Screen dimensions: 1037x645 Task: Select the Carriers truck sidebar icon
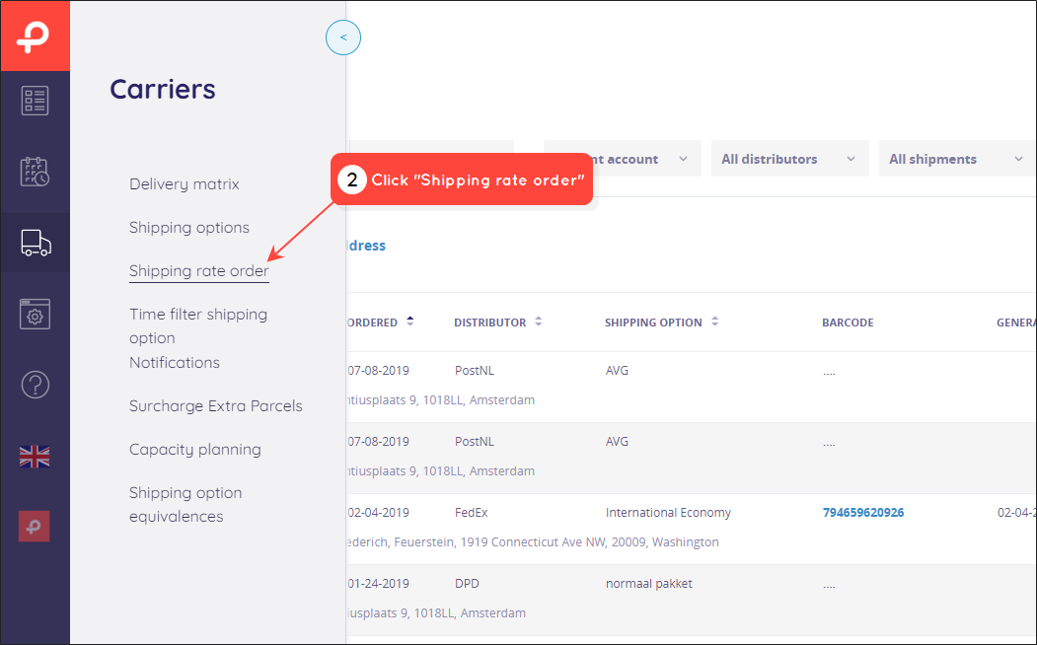(36, 243)
